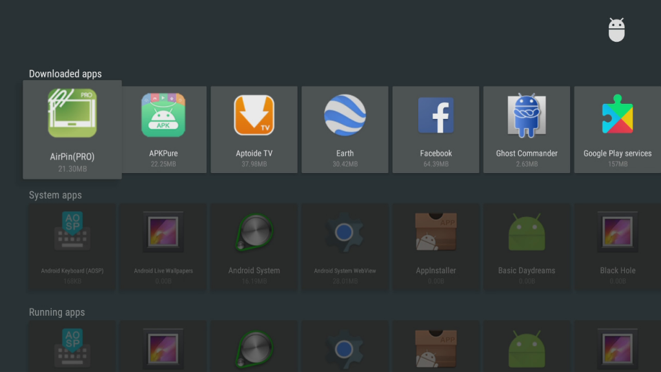Select Ghost Commander app icon
Image resolution: width=661 pixels, height=372 pixels.
tap(527, 115)
